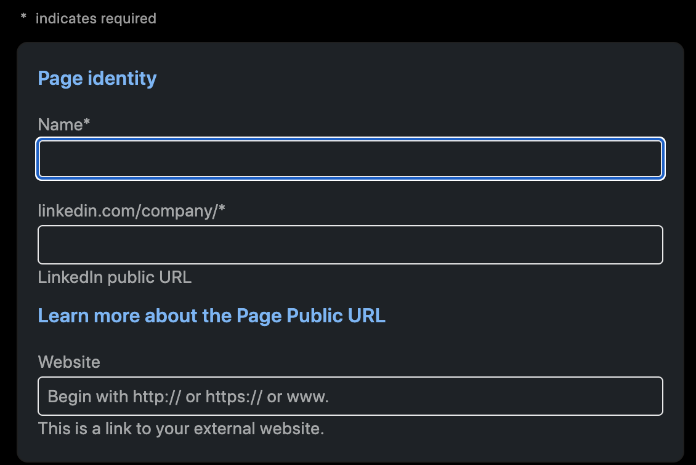Focus the Name input field
696x465 pixels.
[350, 159]
